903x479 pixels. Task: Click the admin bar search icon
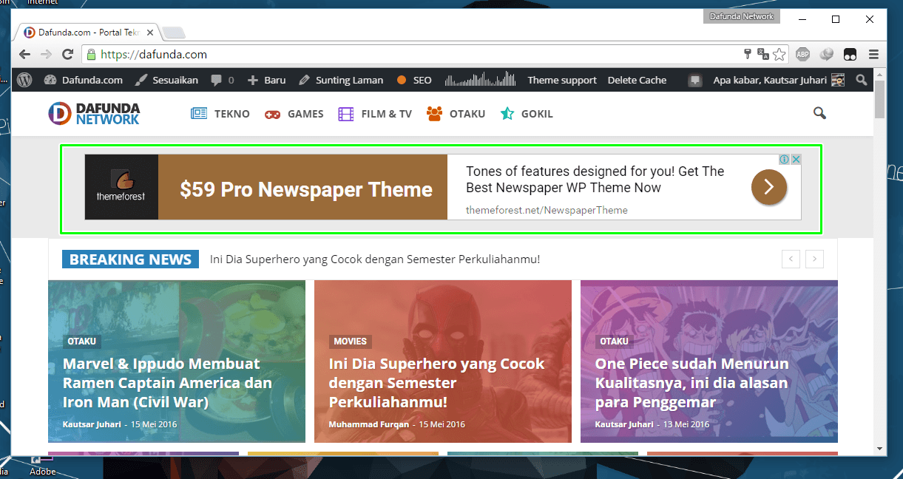[861, 80]
